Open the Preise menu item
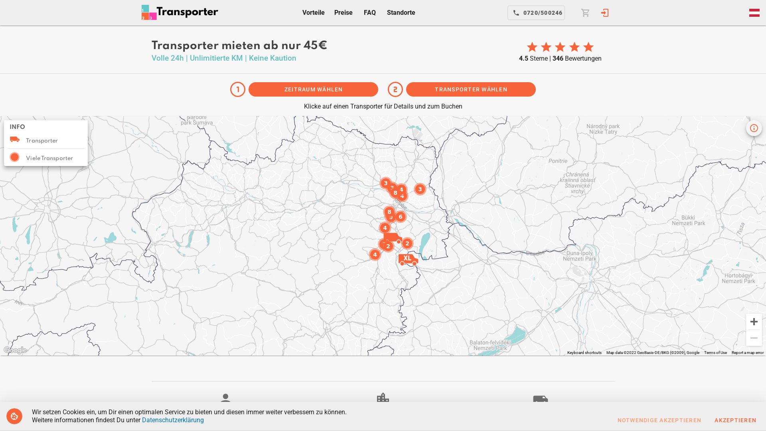766x431 pixels. pos(343,13)
